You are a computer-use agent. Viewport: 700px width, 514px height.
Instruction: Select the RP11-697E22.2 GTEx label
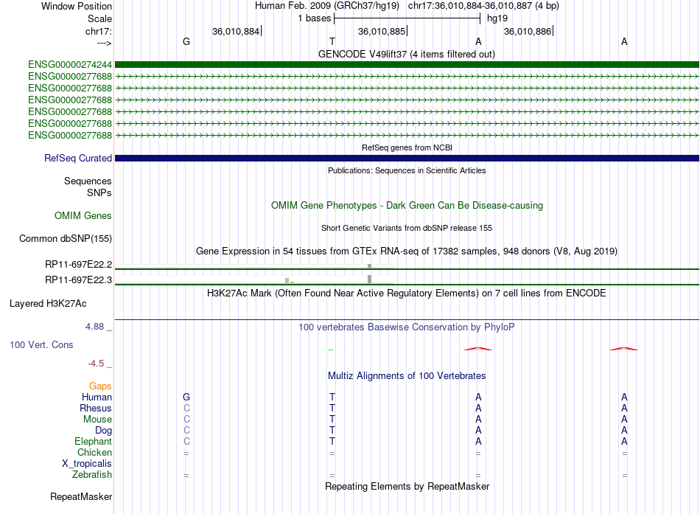tap(79, 265)
